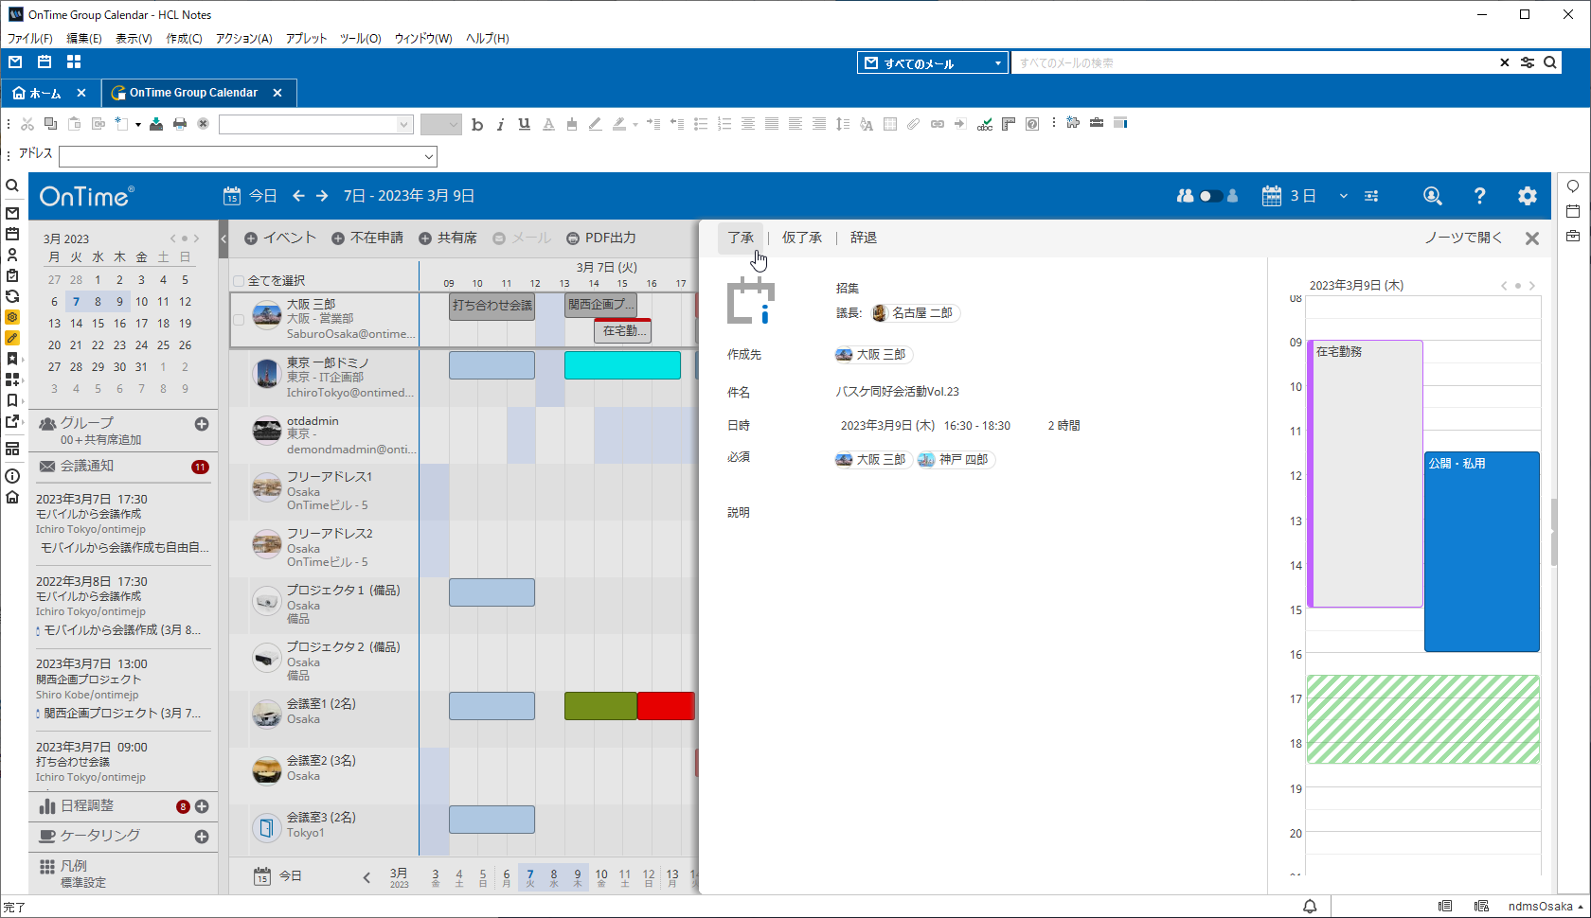Screen dimensions: 1591x918
Task: Toggle the group/personal view switch
Action: pyautogui.click(x=1209, y=196)
